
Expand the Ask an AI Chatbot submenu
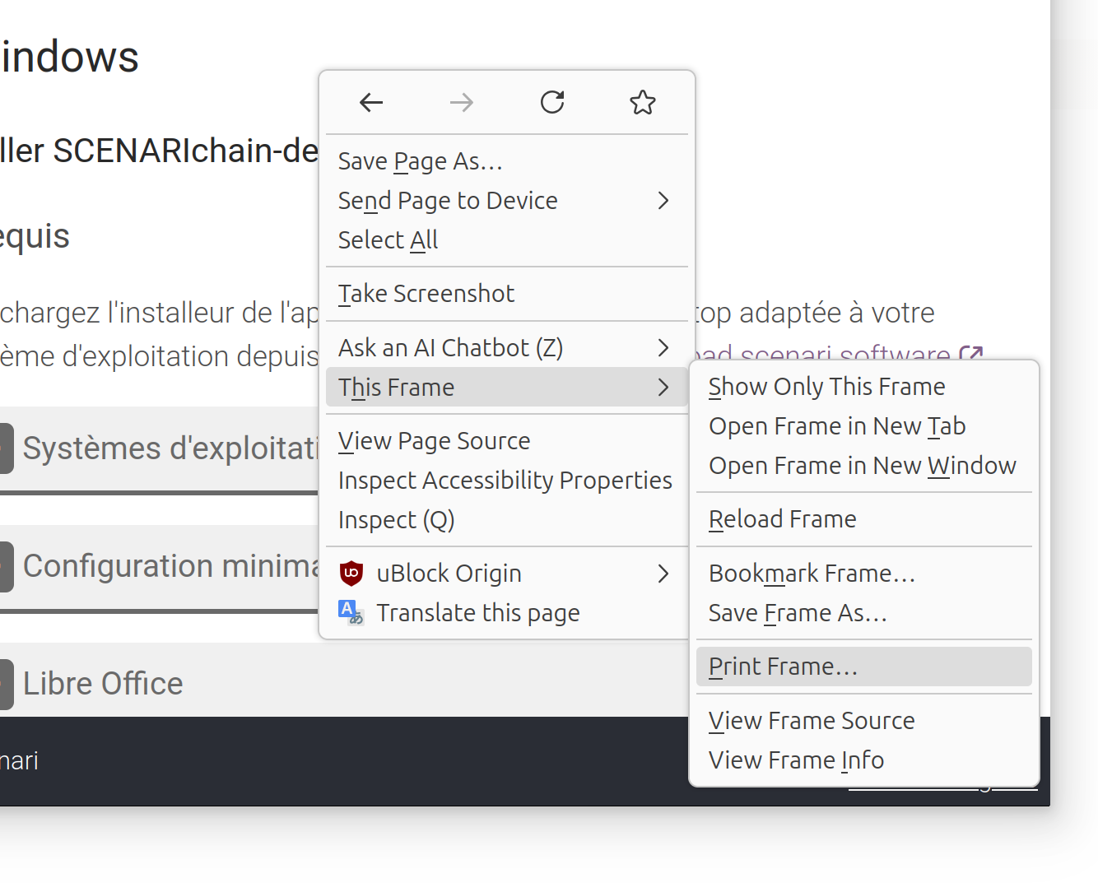coord(663,348)
